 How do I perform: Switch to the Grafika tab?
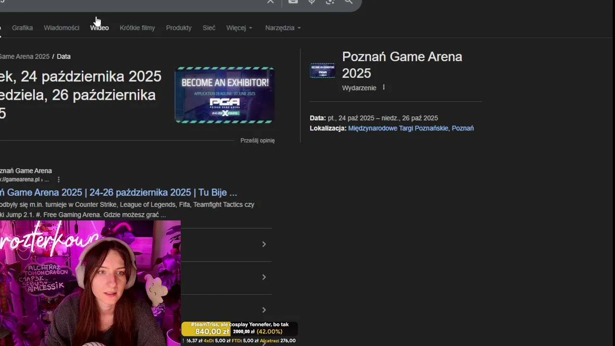pyautogui.click(x=22, y=28)
